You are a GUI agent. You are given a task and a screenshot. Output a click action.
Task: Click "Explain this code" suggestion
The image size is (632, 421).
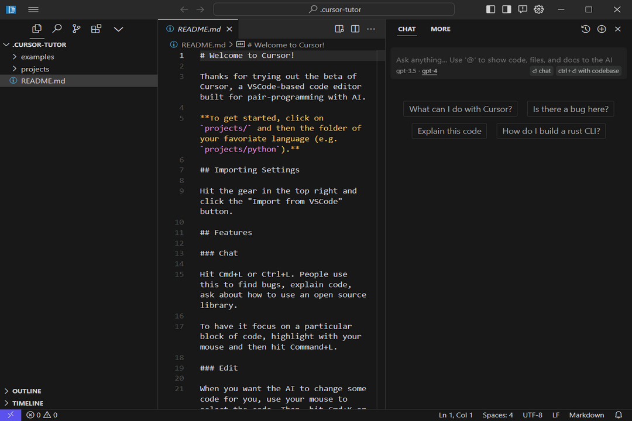[449, 131]
